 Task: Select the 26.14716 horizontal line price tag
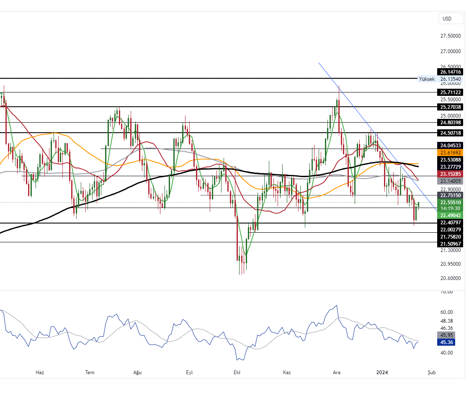pos(451,72)
